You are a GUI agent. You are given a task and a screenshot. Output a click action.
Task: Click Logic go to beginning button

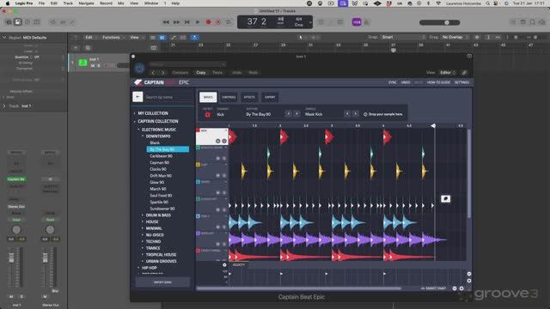click(187, 22)
